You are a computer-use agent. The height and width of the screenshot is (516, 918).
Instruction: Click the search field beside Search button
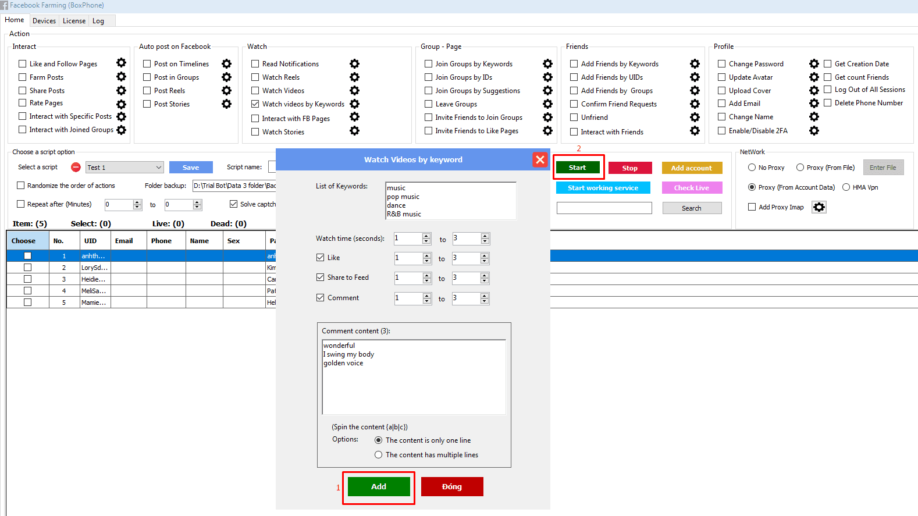604,208
